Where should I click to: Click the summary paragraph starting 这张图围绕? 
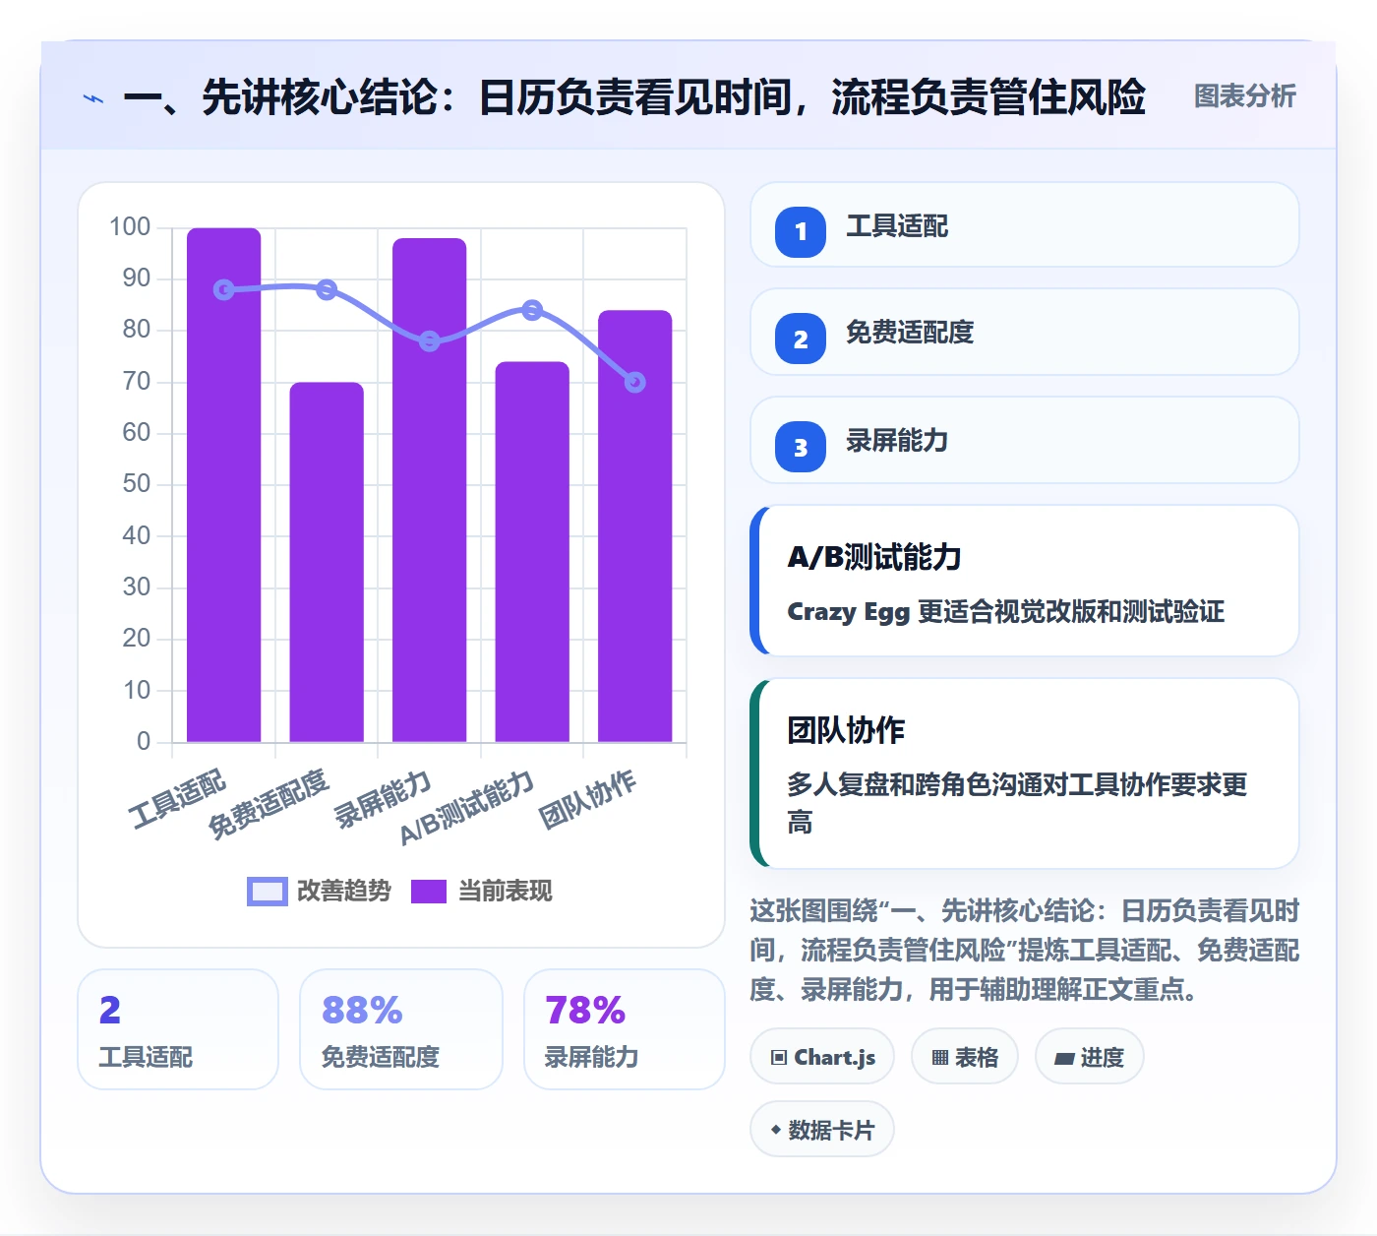pos(1024,950)
